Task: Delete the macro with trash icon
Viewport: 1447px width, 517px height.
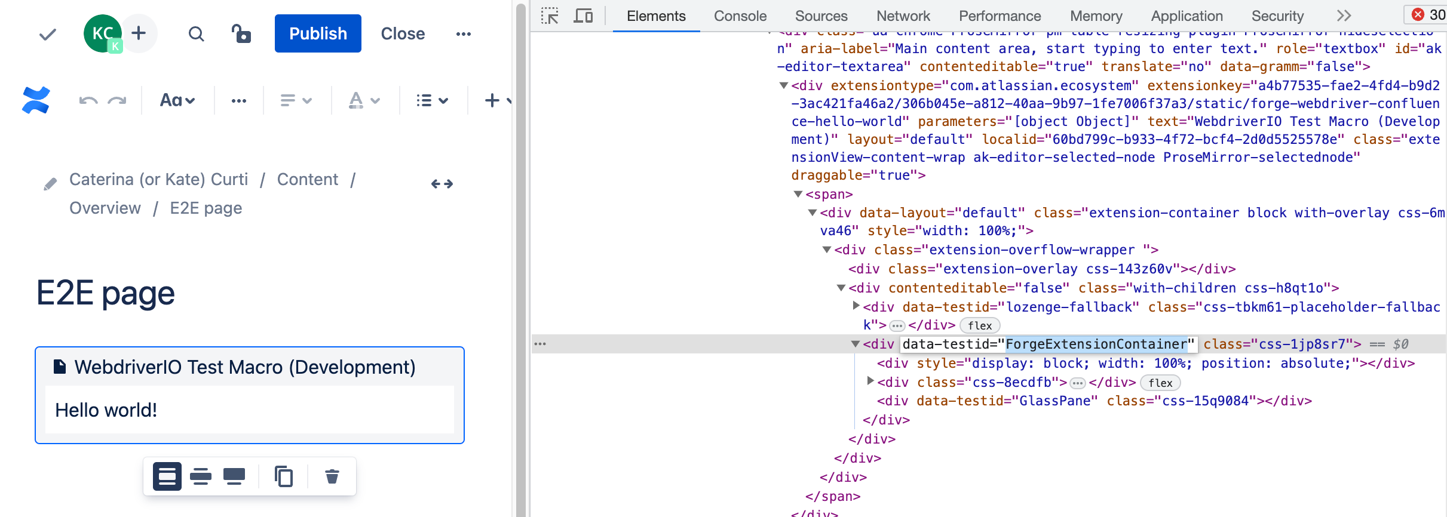Action: [332, 476]
